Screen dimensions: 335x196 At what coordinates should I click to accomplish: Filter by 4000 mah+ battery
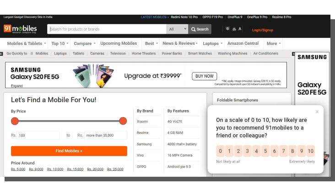pyautogui.click(x=182, y=144)
